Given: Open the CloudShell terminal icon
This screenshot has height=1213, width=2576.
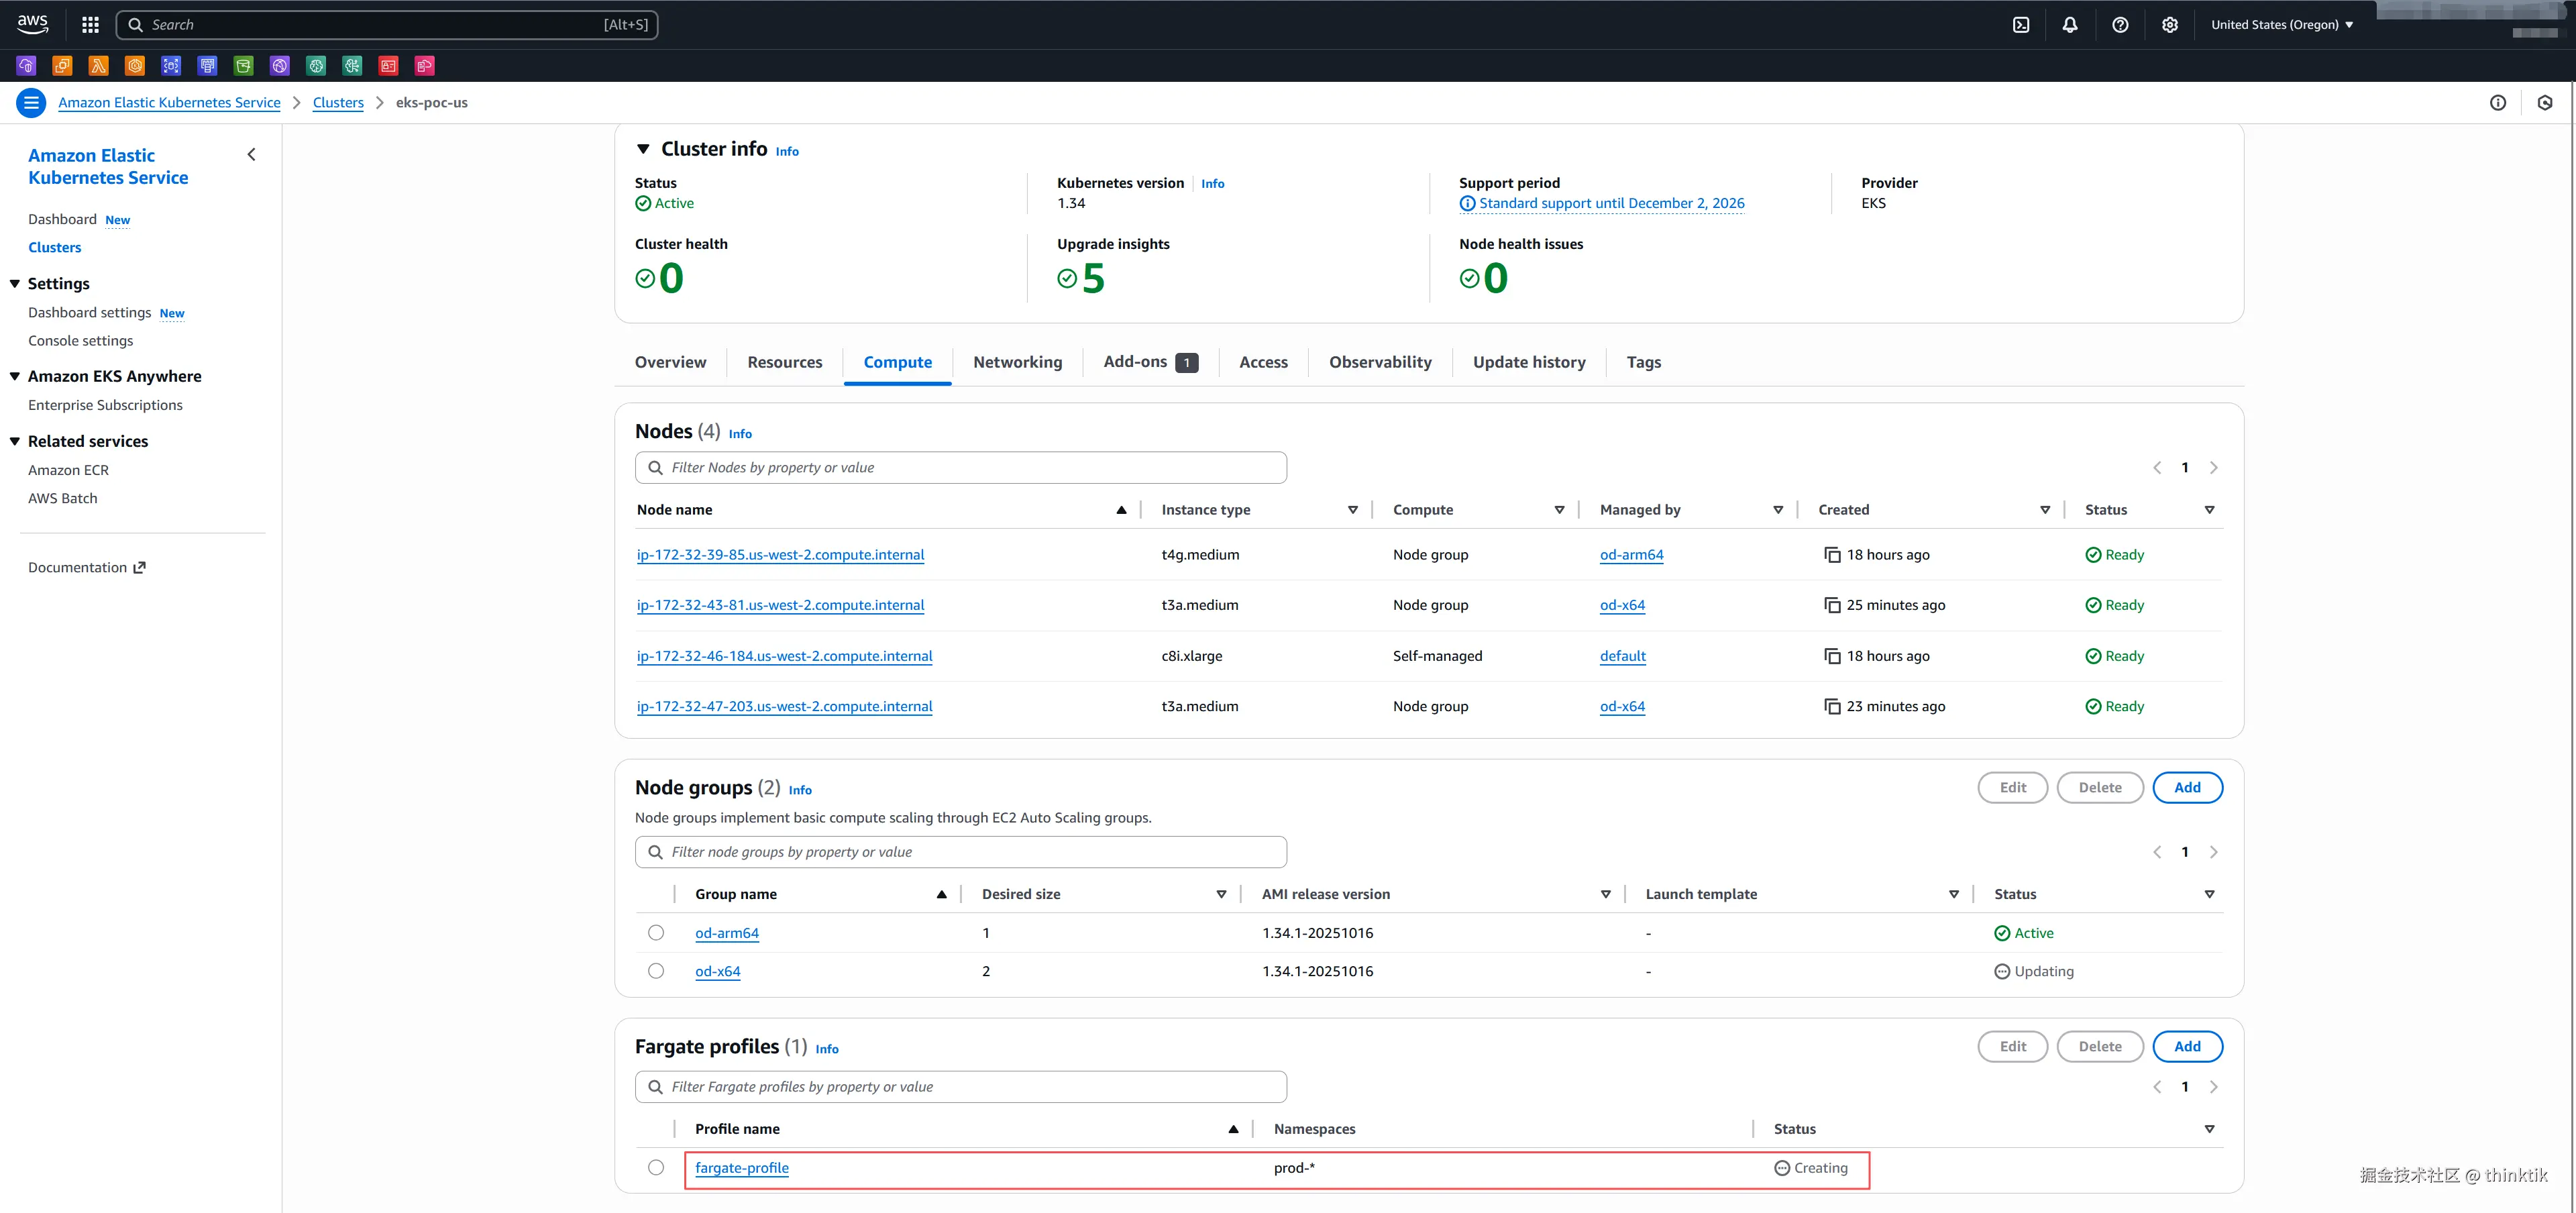Looking at the screenshot, I should pos(2021,25).
